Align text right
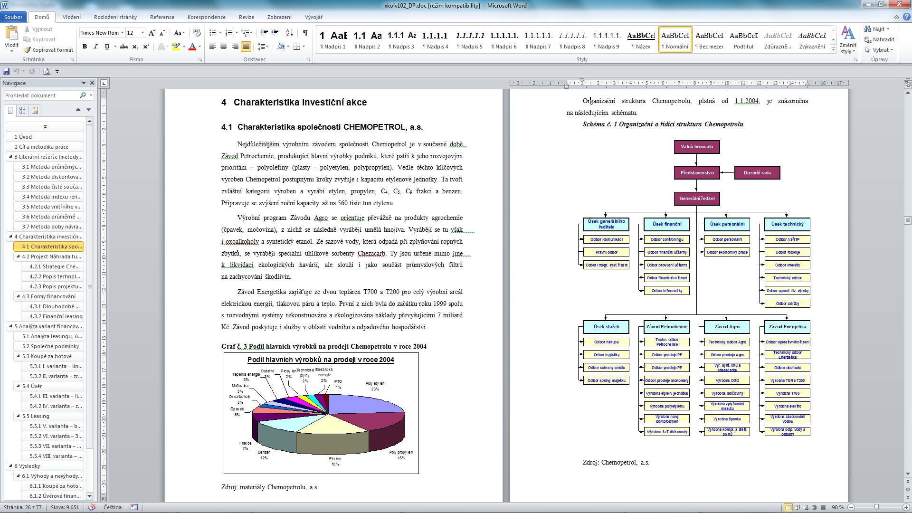 pos(235,47)
